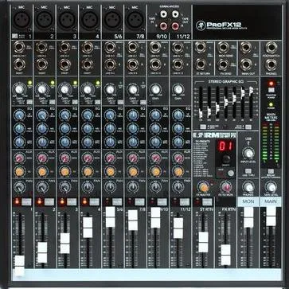
Task: Mute channel 3
Action: pyautogui.click(x=72, y=201)
